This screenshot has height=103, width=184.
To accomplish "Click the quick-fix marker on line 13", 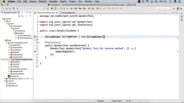I will coord(35,51).
